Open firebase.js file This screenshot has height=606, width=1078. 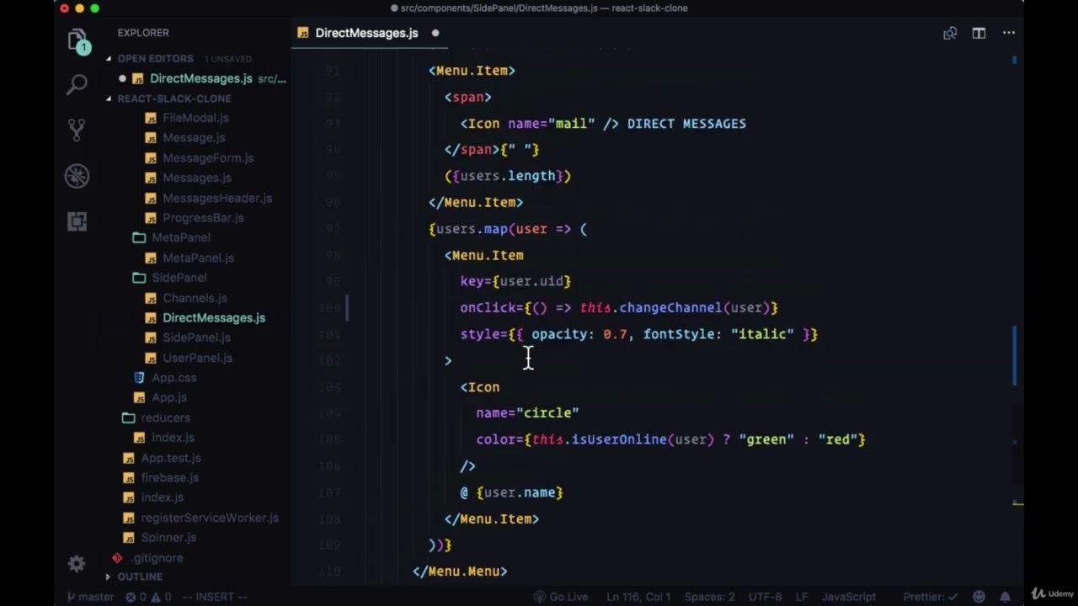pos(169,477)
